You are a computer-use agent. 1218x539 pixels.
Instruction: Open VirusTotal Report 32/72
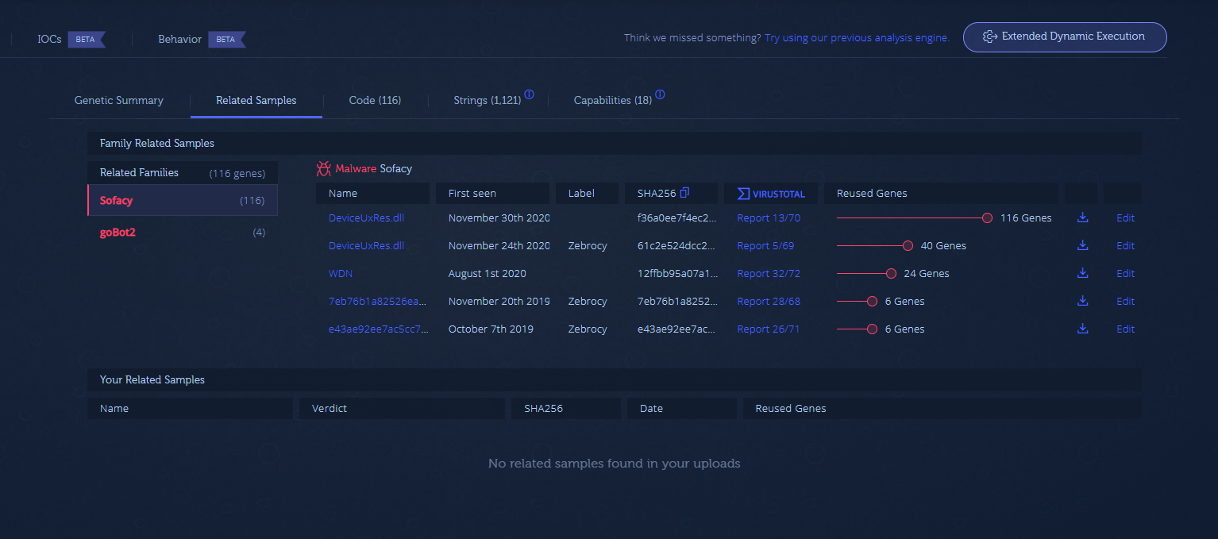click(768, 273)
